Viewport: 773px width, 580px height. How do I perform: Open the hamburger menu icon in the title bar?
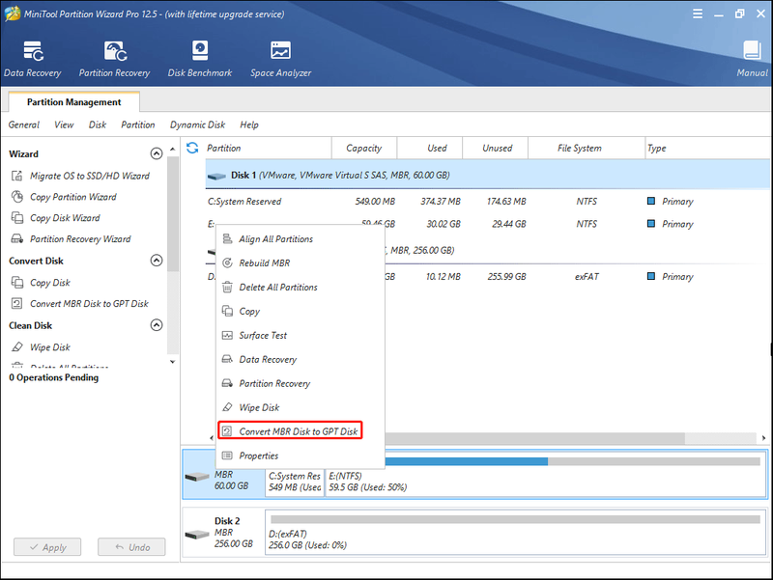[698, 14]
